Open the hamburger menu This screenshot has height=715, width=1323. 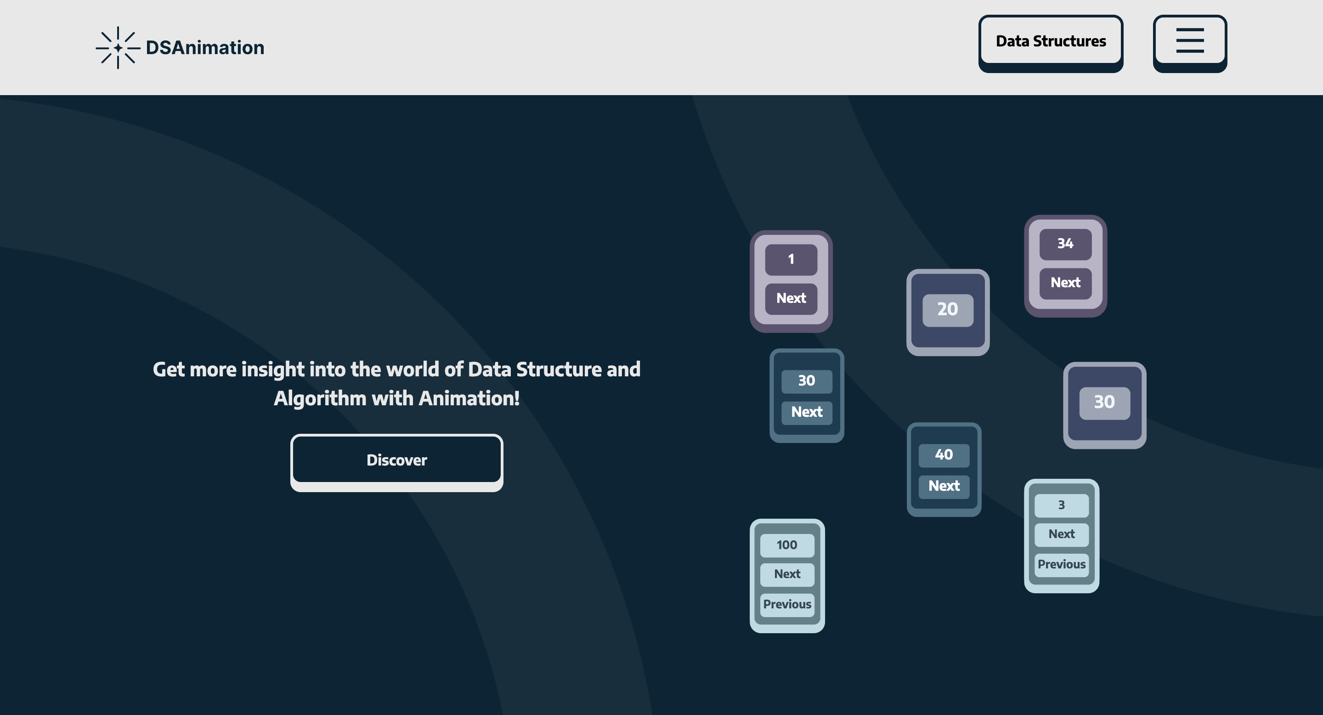tap(1189, 40)
